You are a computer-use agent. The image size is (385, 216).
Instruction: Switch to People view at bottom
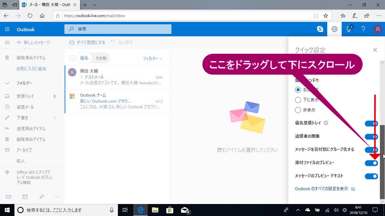(42, 197)
